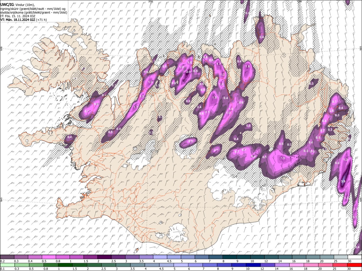Click the light grey 25 snow legend swatch
The height and width of the screenshot is (271, 362).
click(x=341, y=257)
